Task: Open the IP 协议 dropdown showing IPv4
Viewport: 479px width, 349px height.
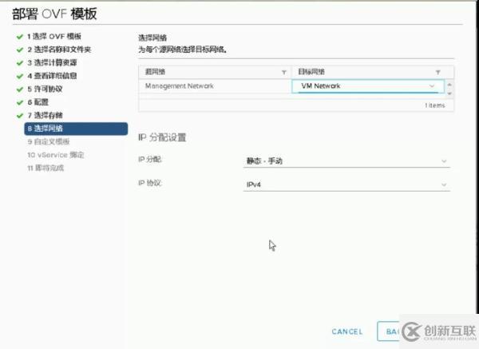Action: [346, 184]
